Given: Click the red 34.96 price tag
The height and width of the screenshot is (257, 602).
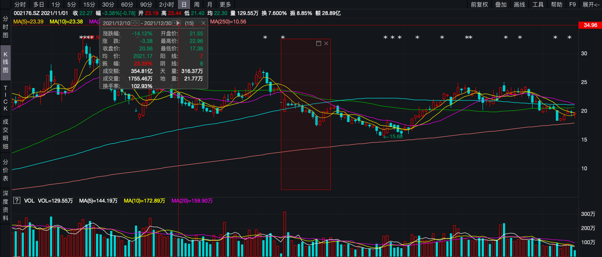Looking at the screenshot, I should pyautogui.click(x=590, y=25).
